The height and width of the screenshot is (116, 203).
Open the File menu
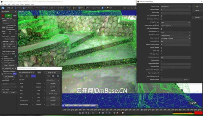click(x=2, y=4)
